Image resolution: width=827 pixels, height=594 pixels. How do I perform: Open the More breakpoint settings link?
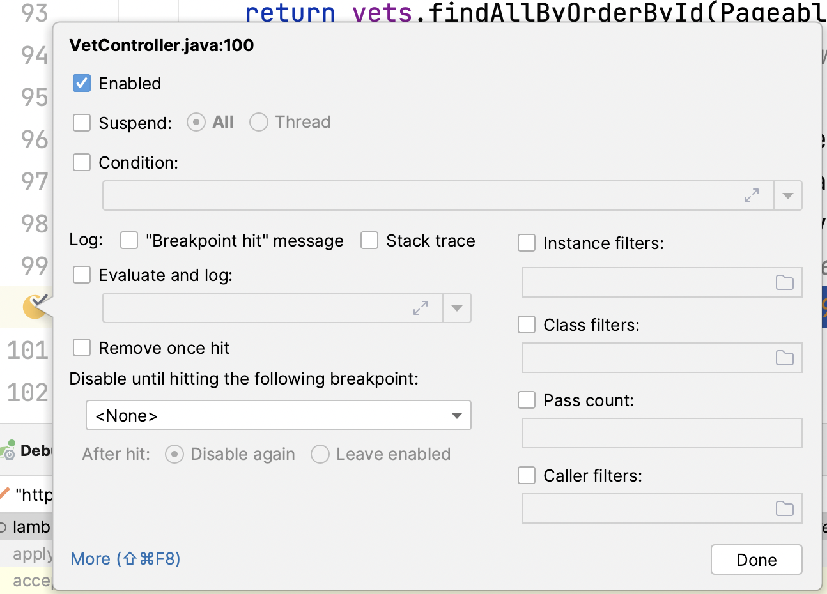pos(125,559)
